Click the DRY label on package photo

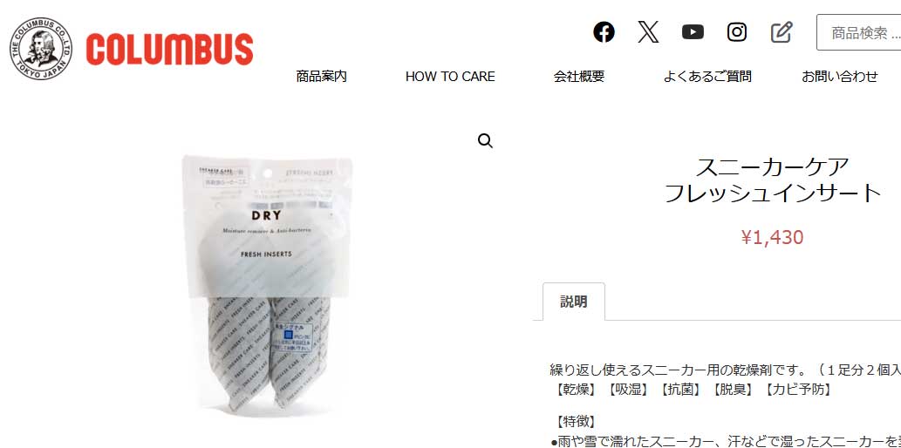click(266, 216)
